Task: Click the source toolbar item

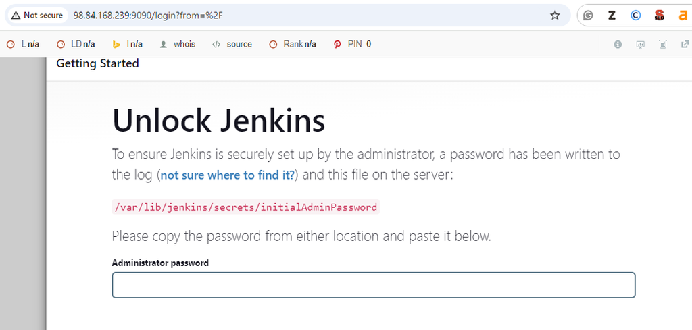Action: pyautogui.click(x=232, y=44)
